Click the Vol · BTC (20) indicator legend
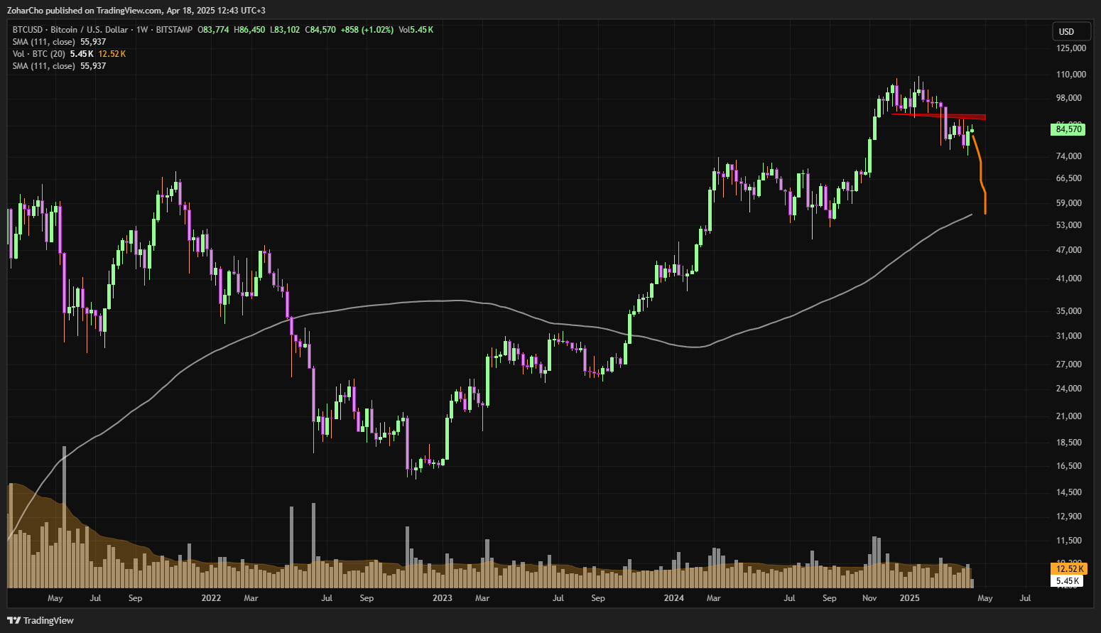 pyautogui.click(x=39, y=54)
